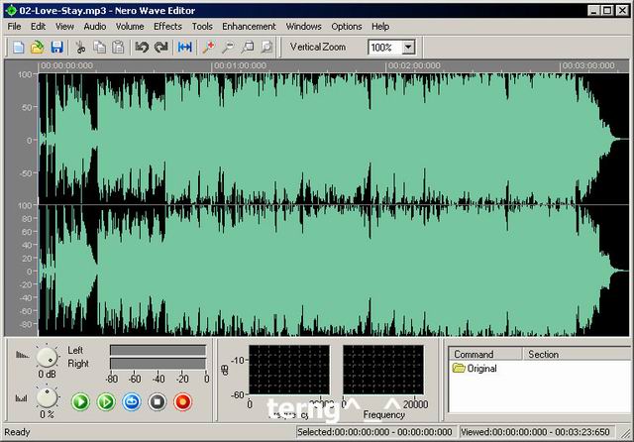Click the Command column header

(x=485, y=354)
